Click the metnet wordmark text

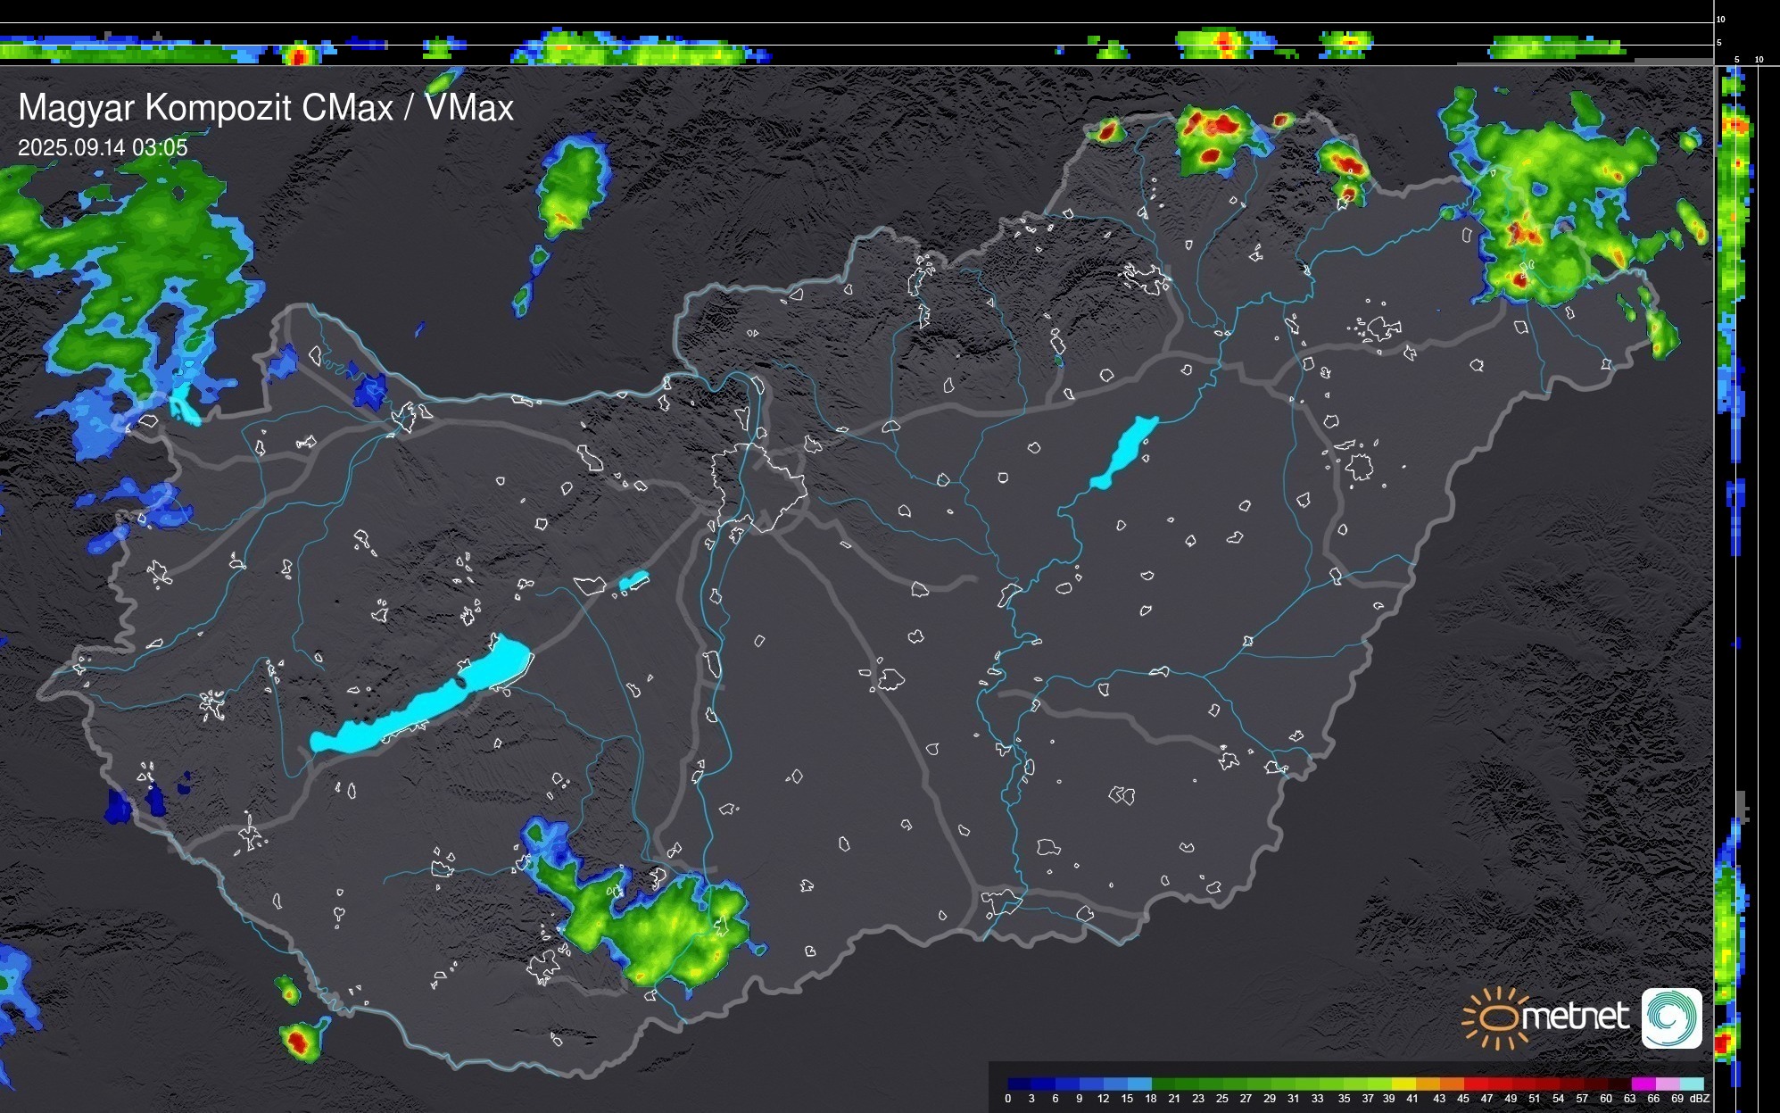tap(1575, 1017)
